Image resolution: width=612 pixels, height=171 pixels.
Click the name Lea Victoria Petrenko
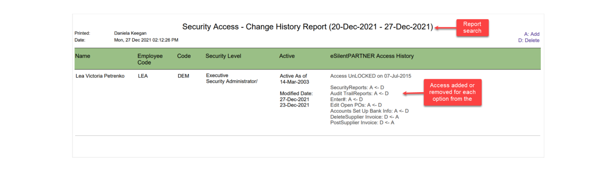point(100,76)
